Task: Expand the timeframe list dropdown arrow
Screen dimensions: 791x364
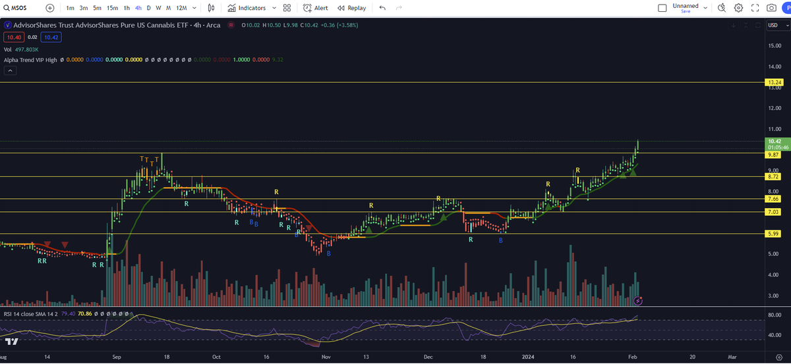Action: 193,8
